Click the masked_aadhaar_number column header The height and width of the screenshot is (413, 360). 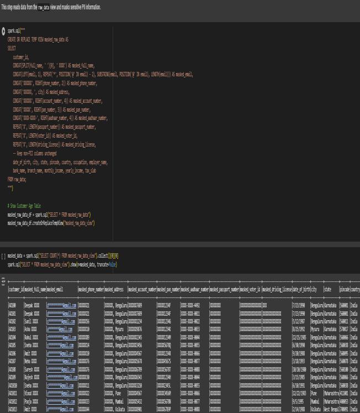(x=195, y=290)
